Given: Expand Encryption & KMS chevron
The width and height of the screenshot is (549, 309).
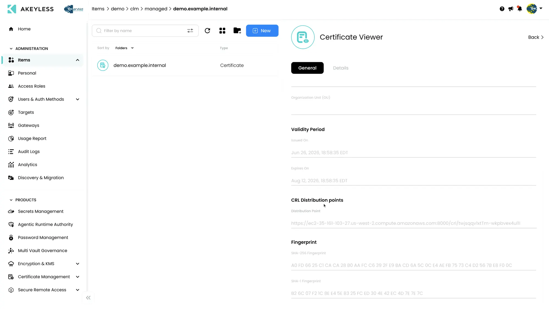Looking at the screenshot, I should click(77, 264).
